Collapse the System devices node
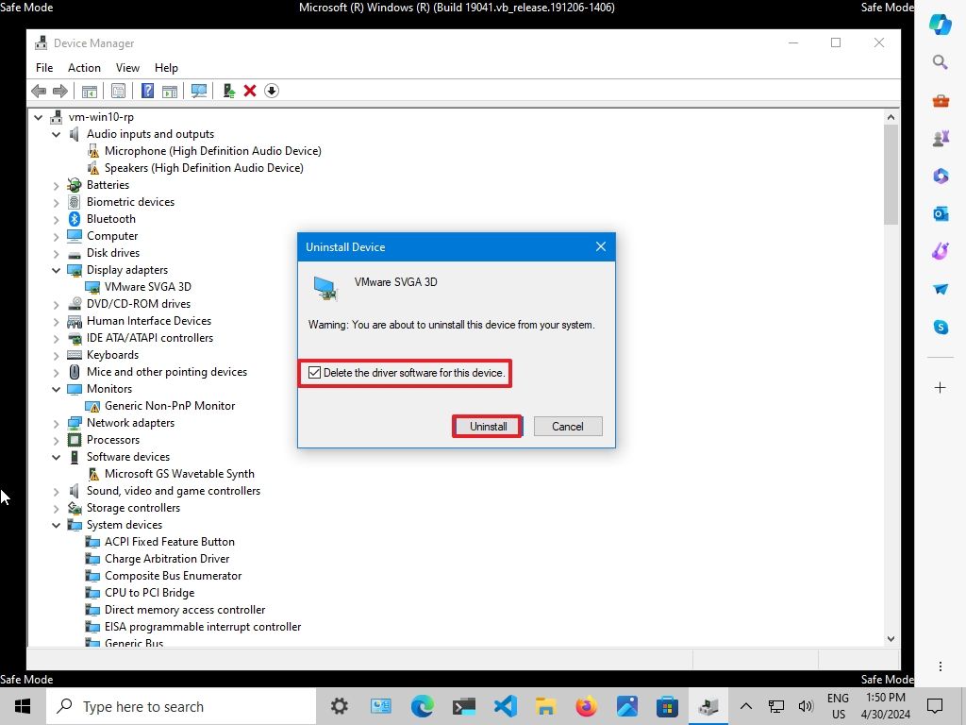Viewport: 966px width, 725px height. click(x=56, y=525)
